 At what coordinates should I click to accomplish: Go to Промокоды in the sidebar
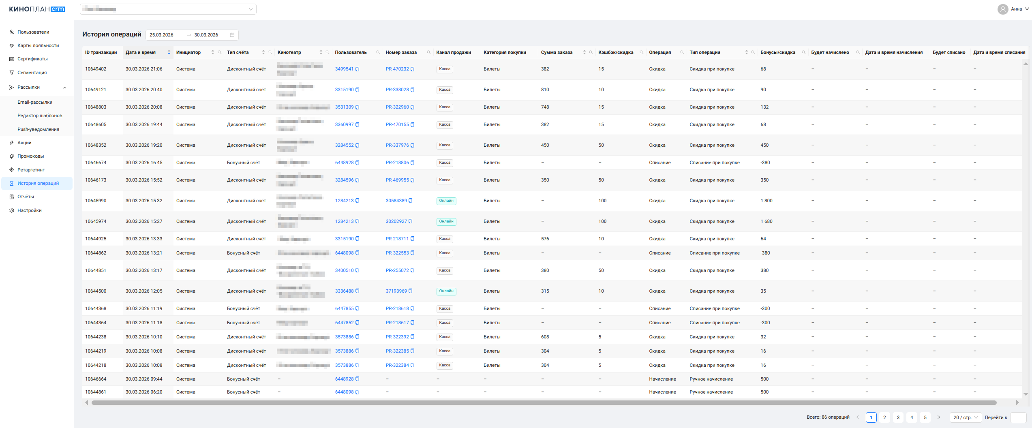click(30, 156)
